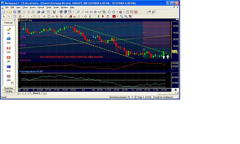Click the red chart annotation text
The width and height of the screenshot is (240, 144).
[71, 57]
